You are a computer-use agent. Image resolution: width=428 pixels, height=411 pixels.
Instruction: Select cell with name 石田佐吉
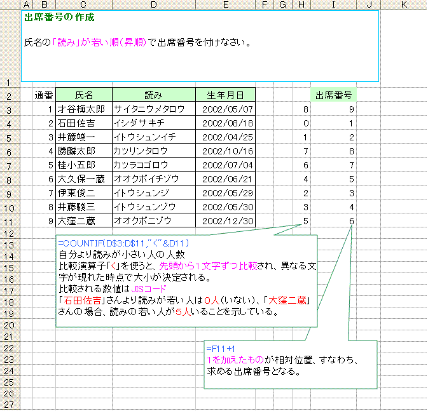[x=84, y=123]
